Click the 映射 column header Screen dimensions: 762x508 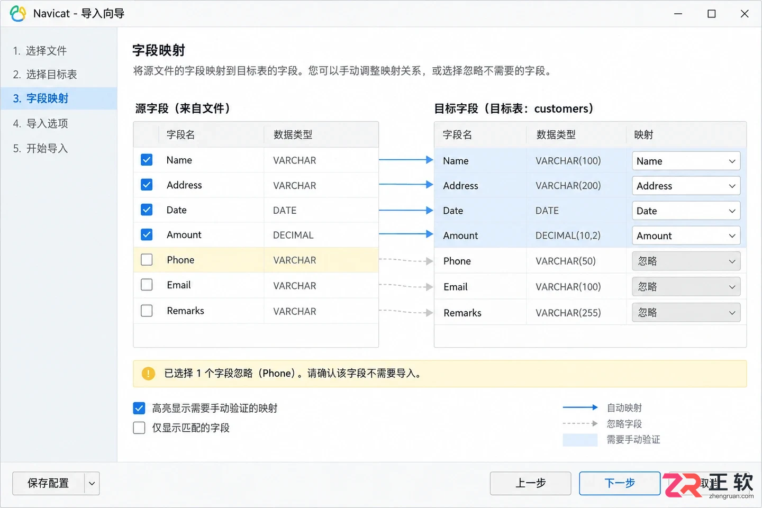643,135
